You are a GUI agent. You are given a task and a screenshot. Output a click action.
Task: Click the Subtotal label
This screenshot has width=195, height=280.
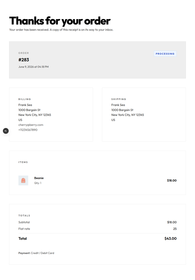click(x=24, y=222)
